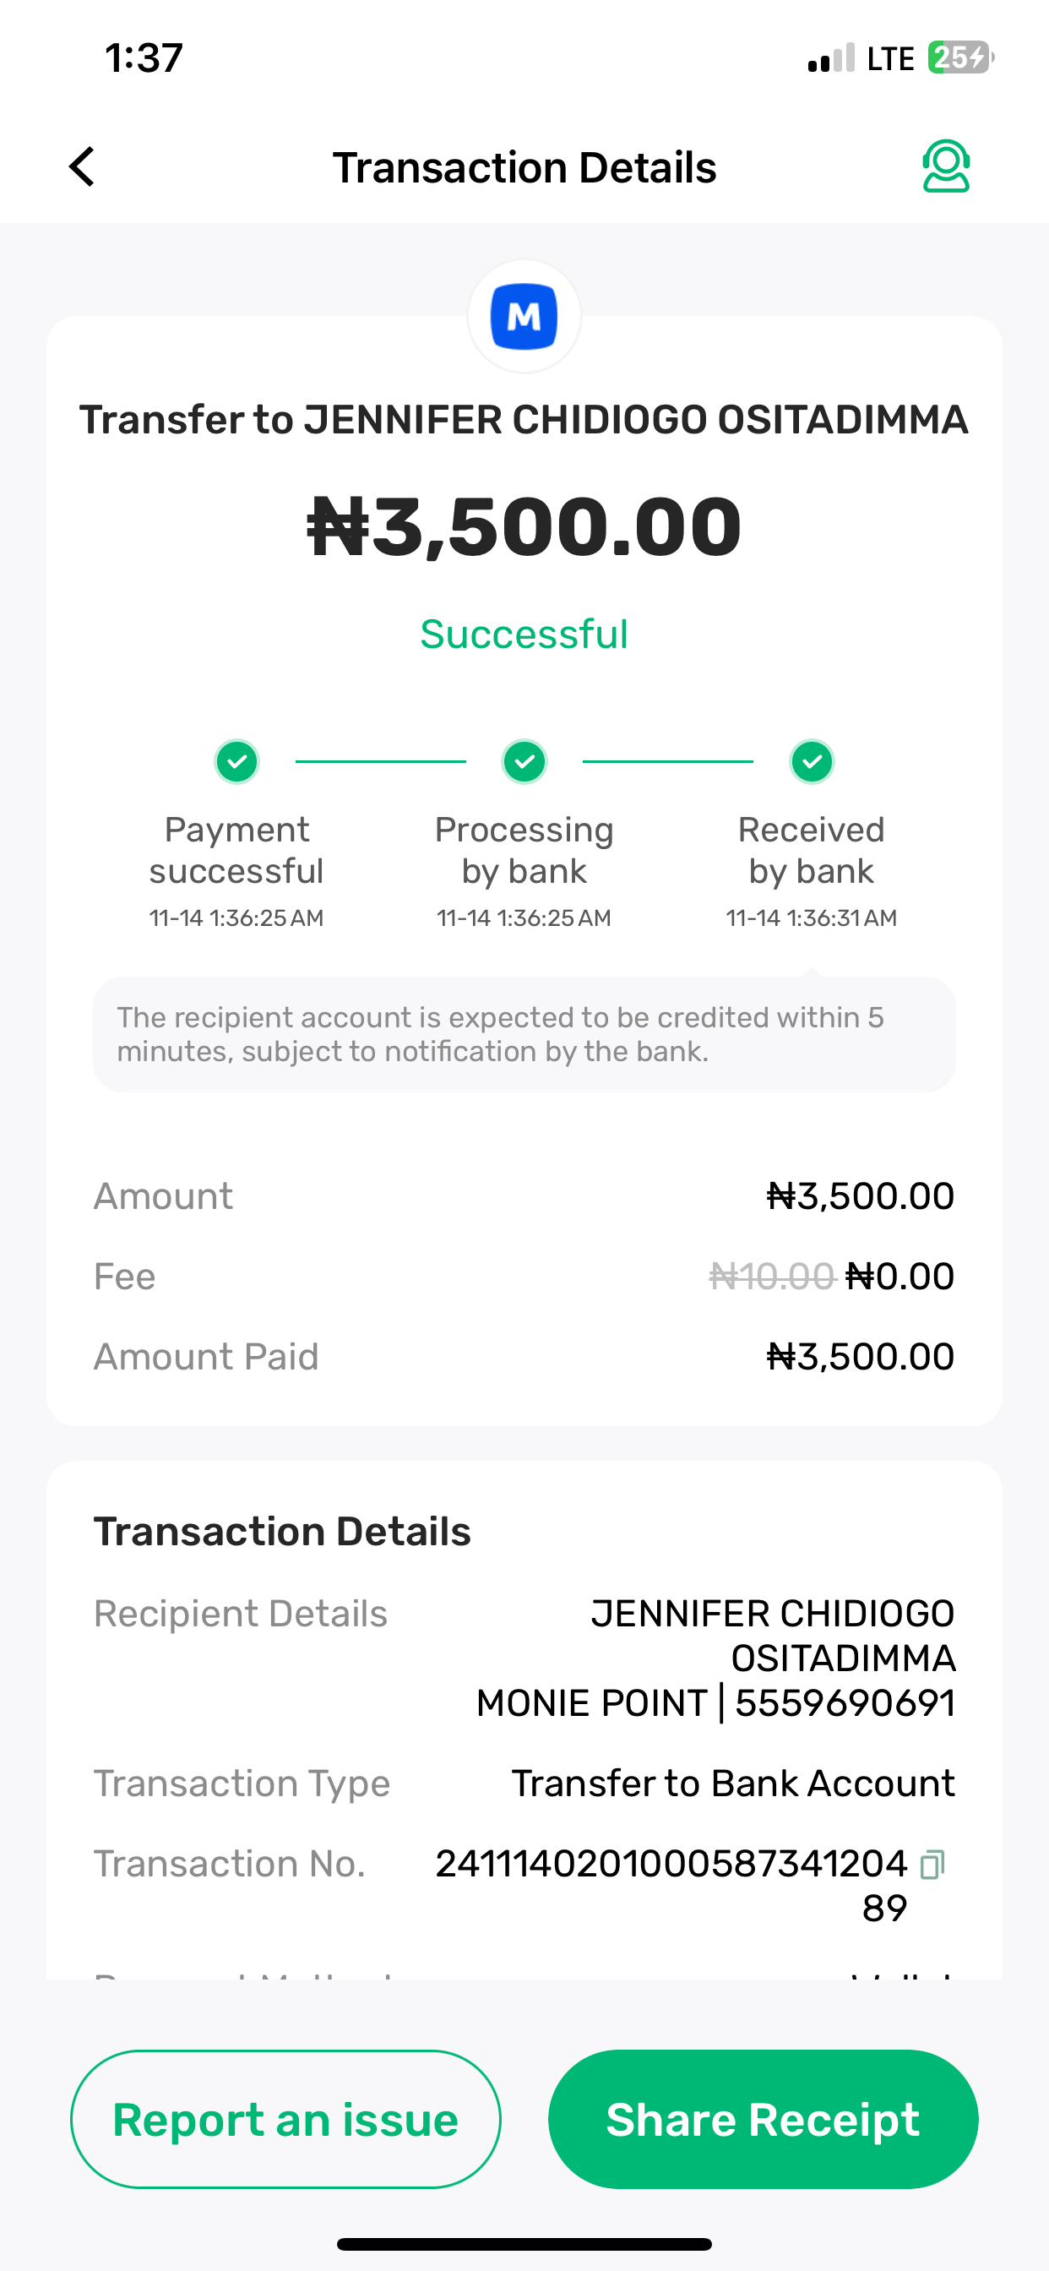Image resolution: width=1049 pixels, height=2271 pixels.
Task: Tap the Received by bank checkmark
Action: pyautogui.click(x=811, y=762)
